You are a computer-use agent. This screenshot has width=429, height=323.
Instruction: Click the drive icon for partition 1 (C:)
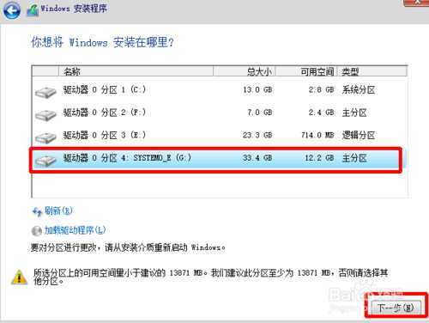(x=45, y=92)
